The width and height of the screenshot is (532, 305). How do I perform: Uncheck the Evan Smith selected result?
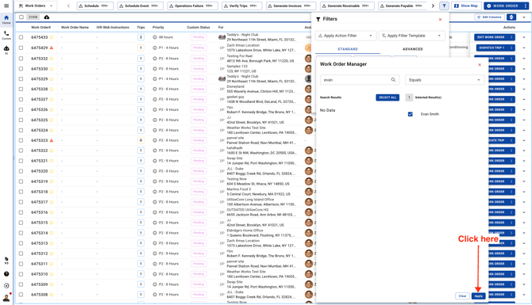pyautogui.click(x=411, y=114)
